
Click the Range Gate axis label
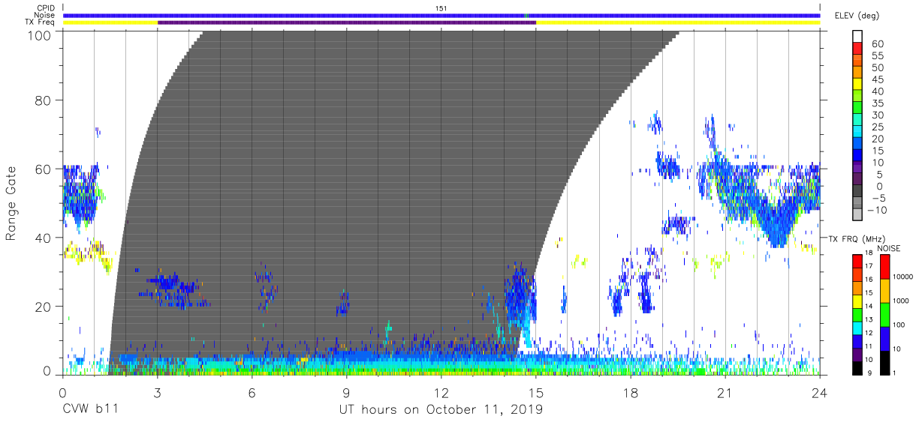(11, 203)
